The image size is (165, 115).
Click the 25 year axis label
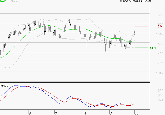pyautogui.click(x=137, y=113)
